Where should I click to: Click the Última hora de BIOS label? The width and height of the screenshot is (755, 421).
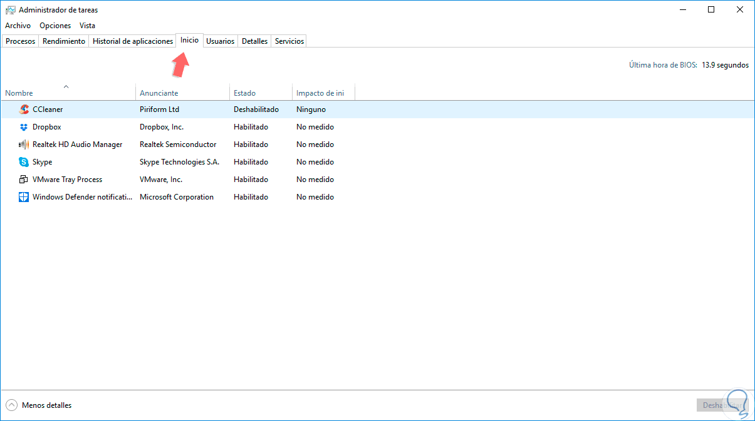pyautogui.click(x=663, y=65)
